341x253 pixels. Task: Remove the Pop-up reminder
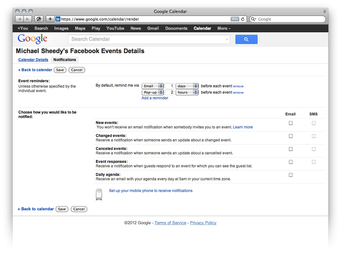238,93
